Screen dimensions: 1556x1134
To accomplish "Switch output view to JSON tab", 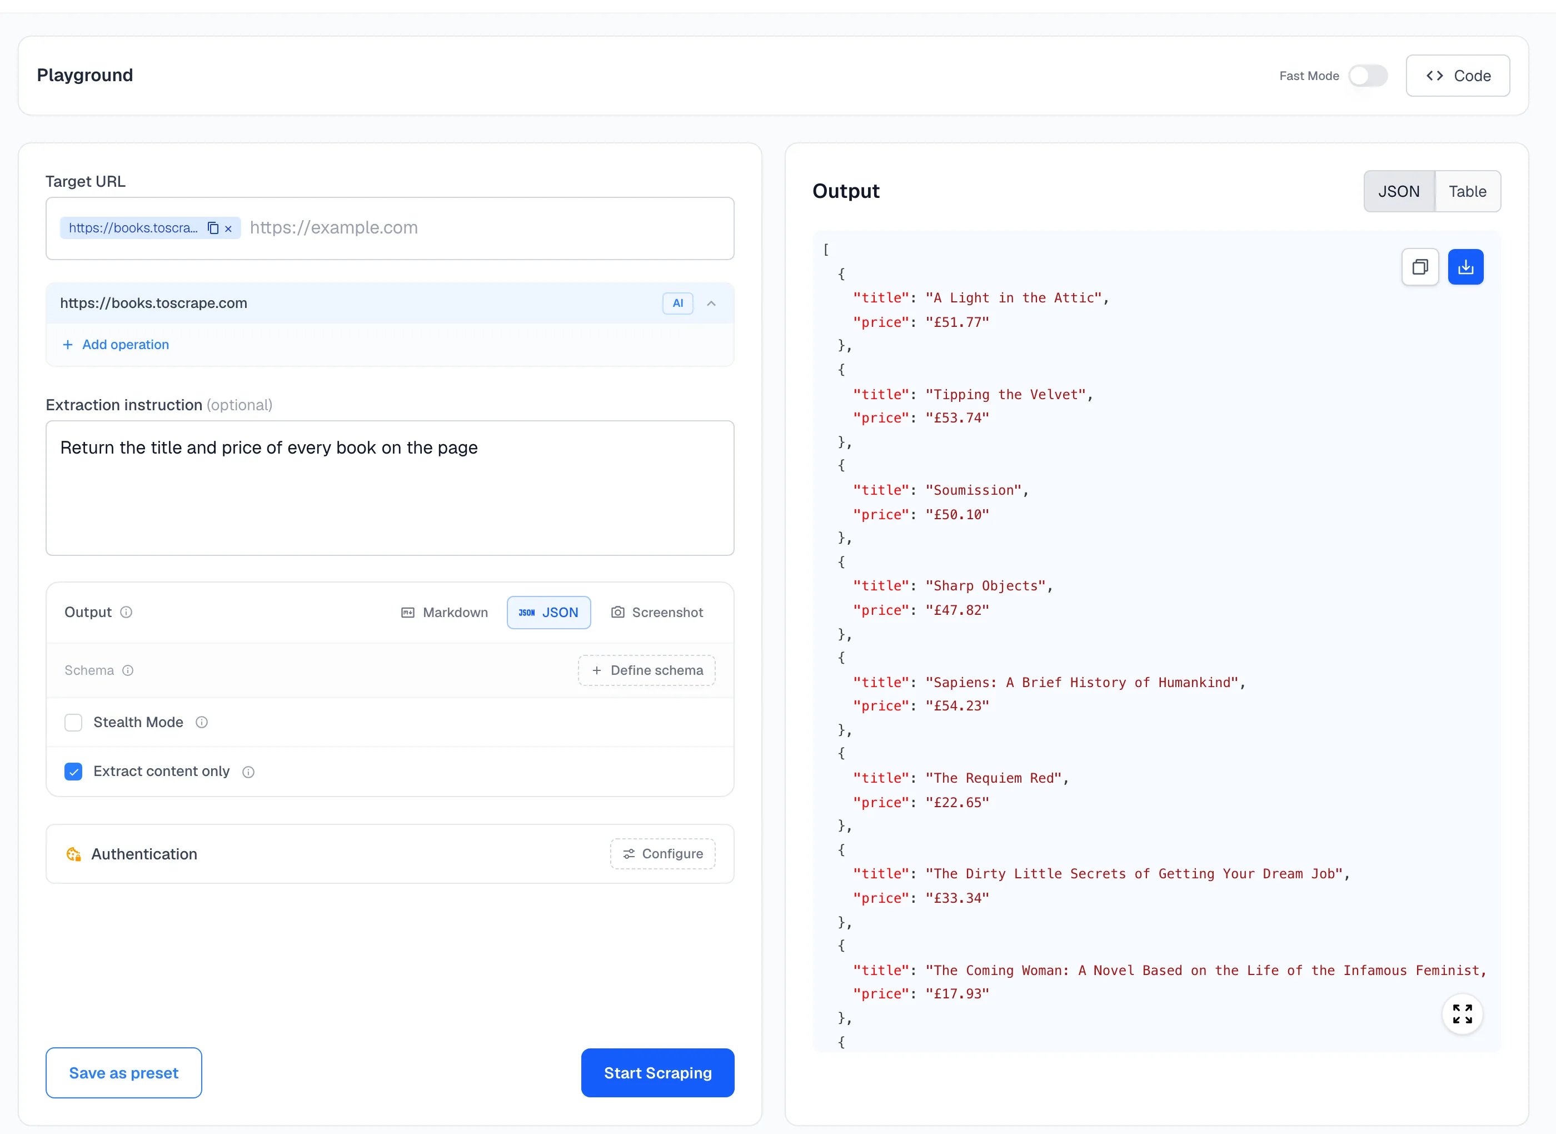I will pyautogui.click(x=1398, y=192).
